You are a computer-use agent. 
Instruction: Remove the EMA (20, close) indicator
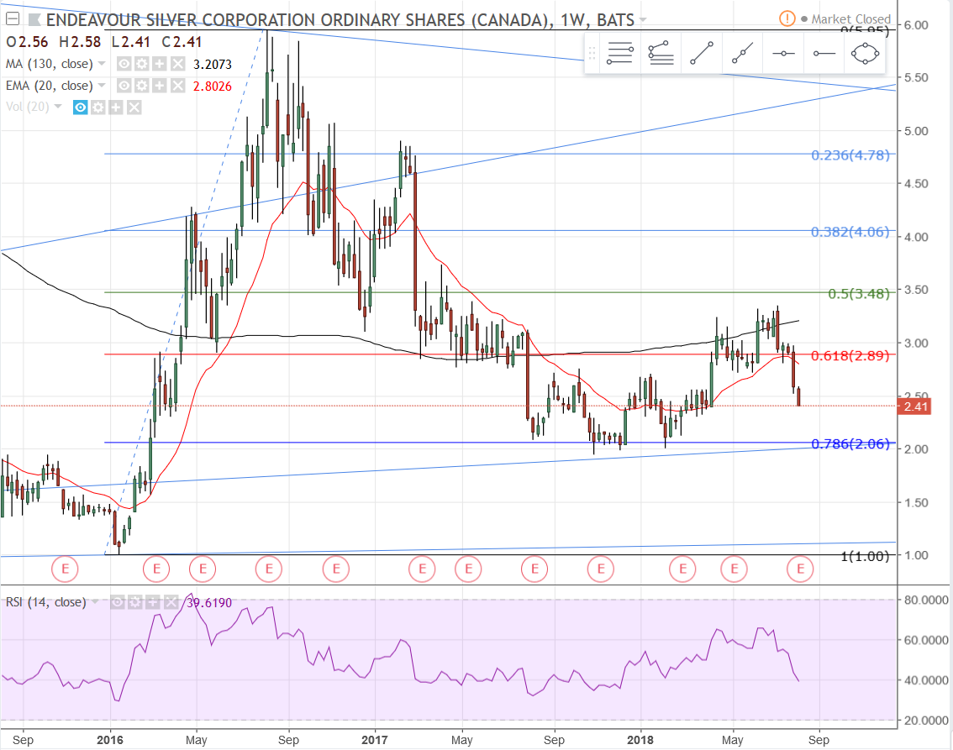coord(177,86)
